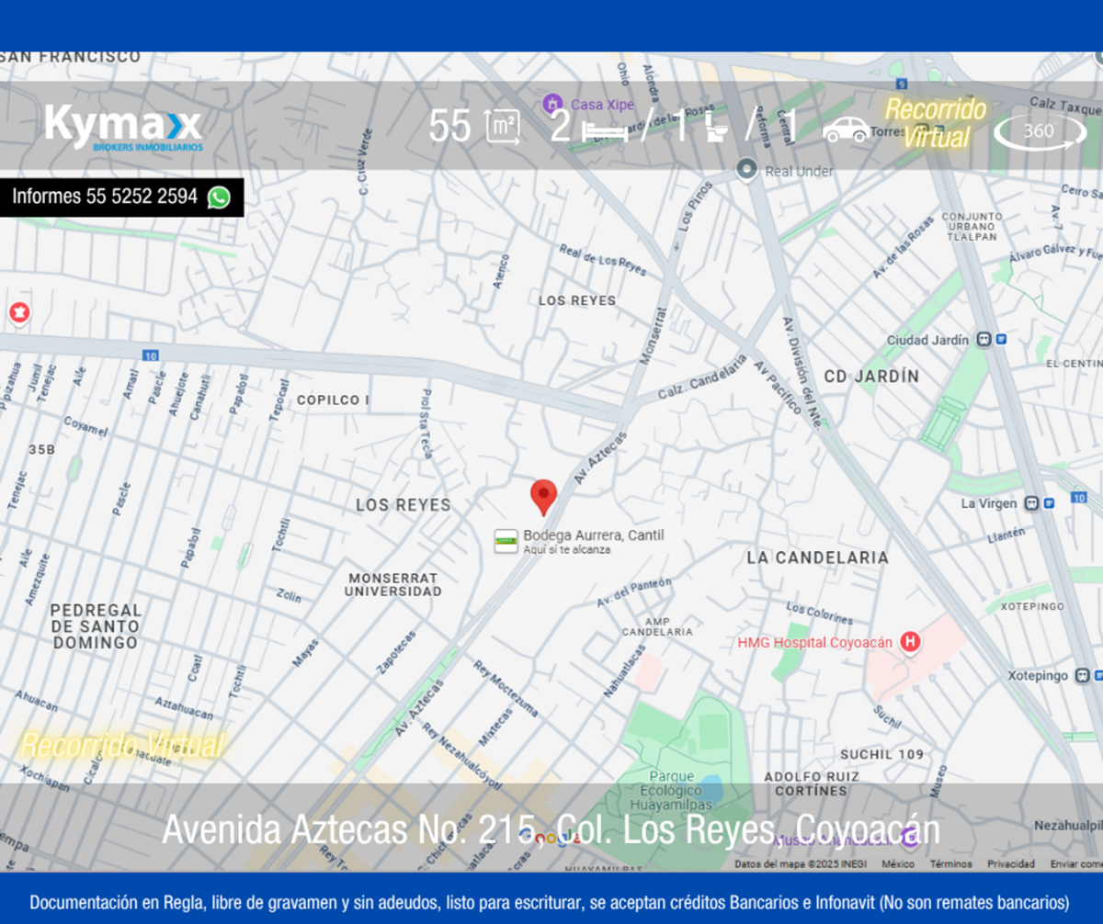Click the 'CD JARDÍN' neighborhood label
Screen dimensions: 1103x924
click(x=871, y=376)
